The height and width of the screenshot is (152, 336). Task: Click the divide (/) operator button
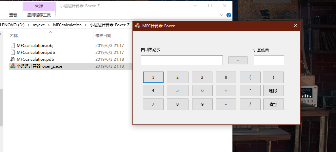click(x=250, y=104)
